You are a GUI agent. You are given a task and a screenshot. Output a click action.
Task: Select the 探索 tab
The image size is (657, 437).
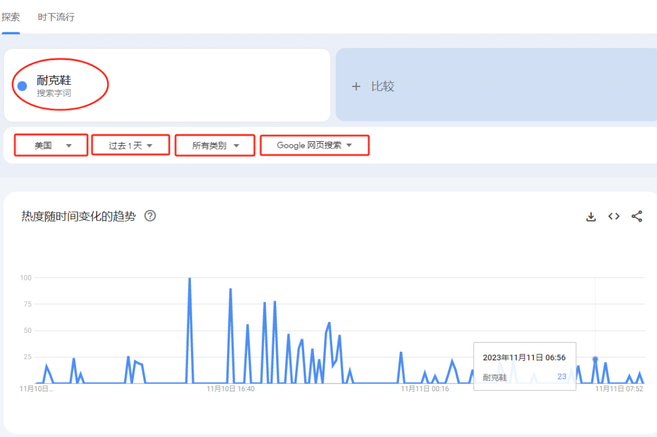[10, 17]
